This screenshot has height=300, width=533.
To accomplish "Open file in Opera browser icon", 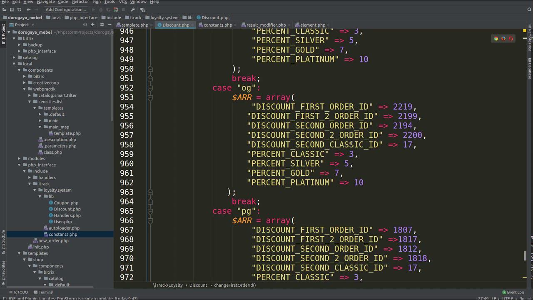I will [511, 39].
